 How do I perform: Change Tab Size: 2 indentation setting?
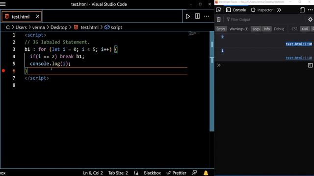pyautogui.click(x=118, y=173)
